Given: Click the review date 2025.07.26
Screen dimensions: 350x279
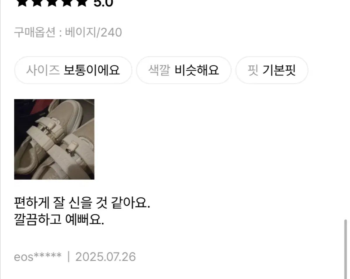Looking at the screenshot, I should pyautogui.click(x=106, y=257).
